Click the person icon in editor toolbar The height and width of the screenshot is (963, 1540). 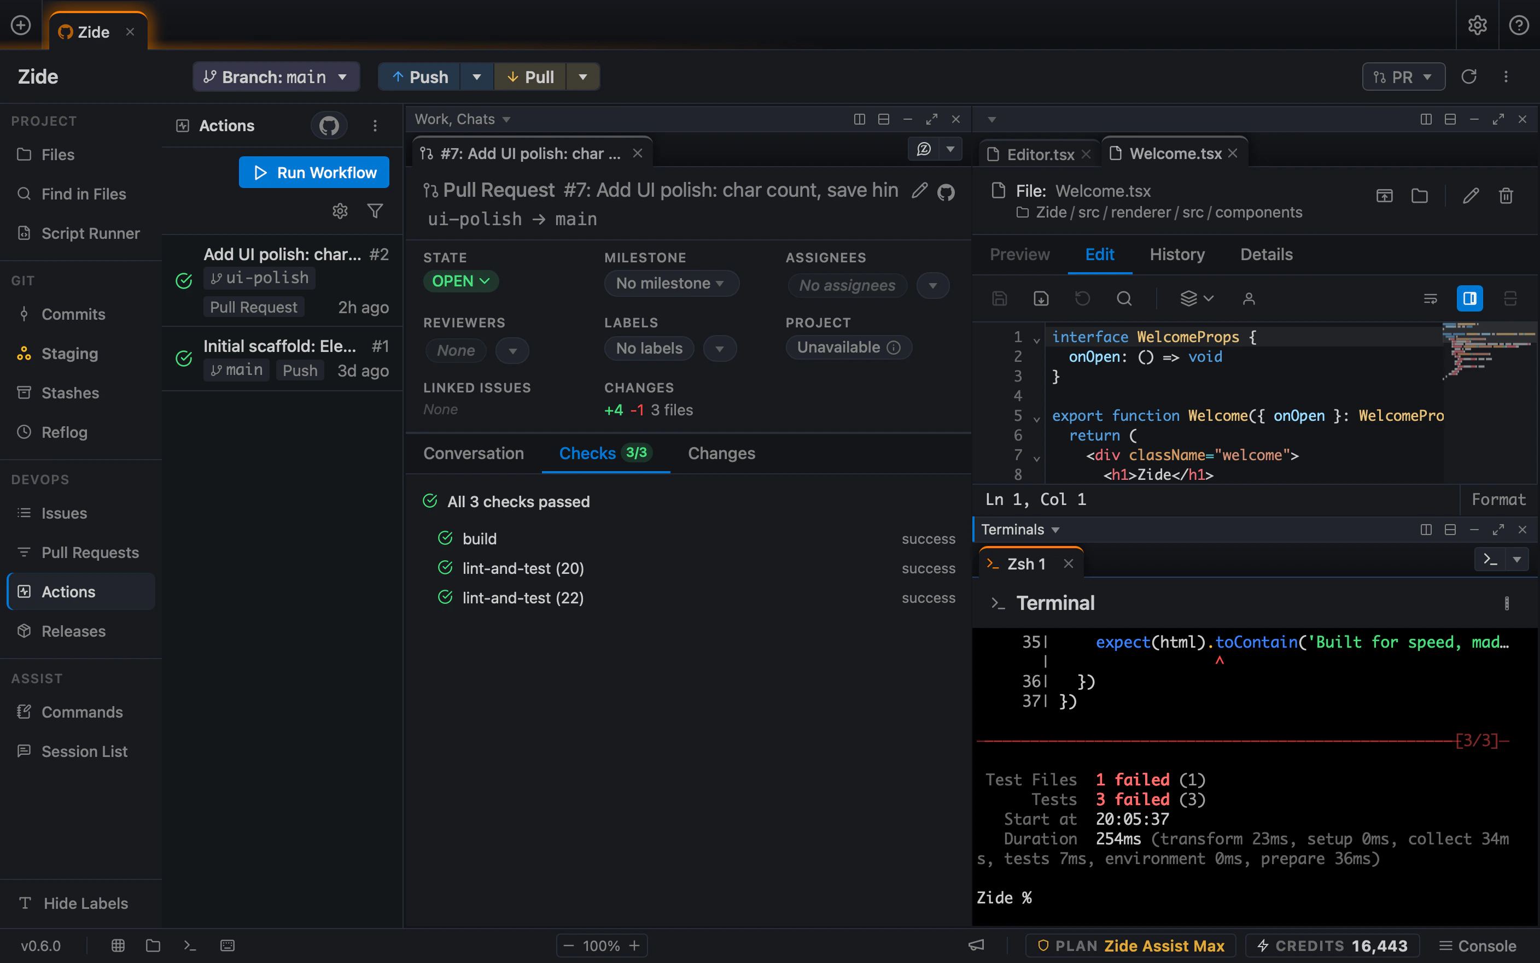tap(1249, 298)
